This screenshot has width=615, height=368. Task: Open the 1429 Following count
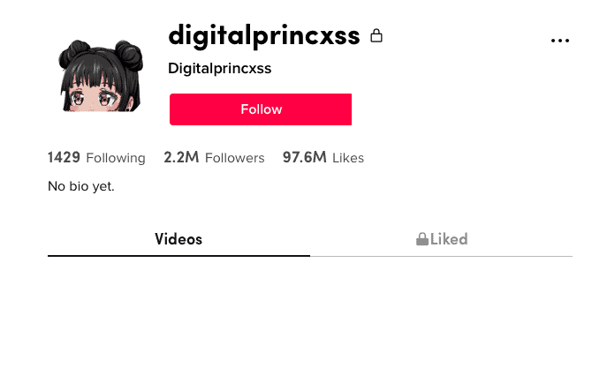click(x=64, y=158)
